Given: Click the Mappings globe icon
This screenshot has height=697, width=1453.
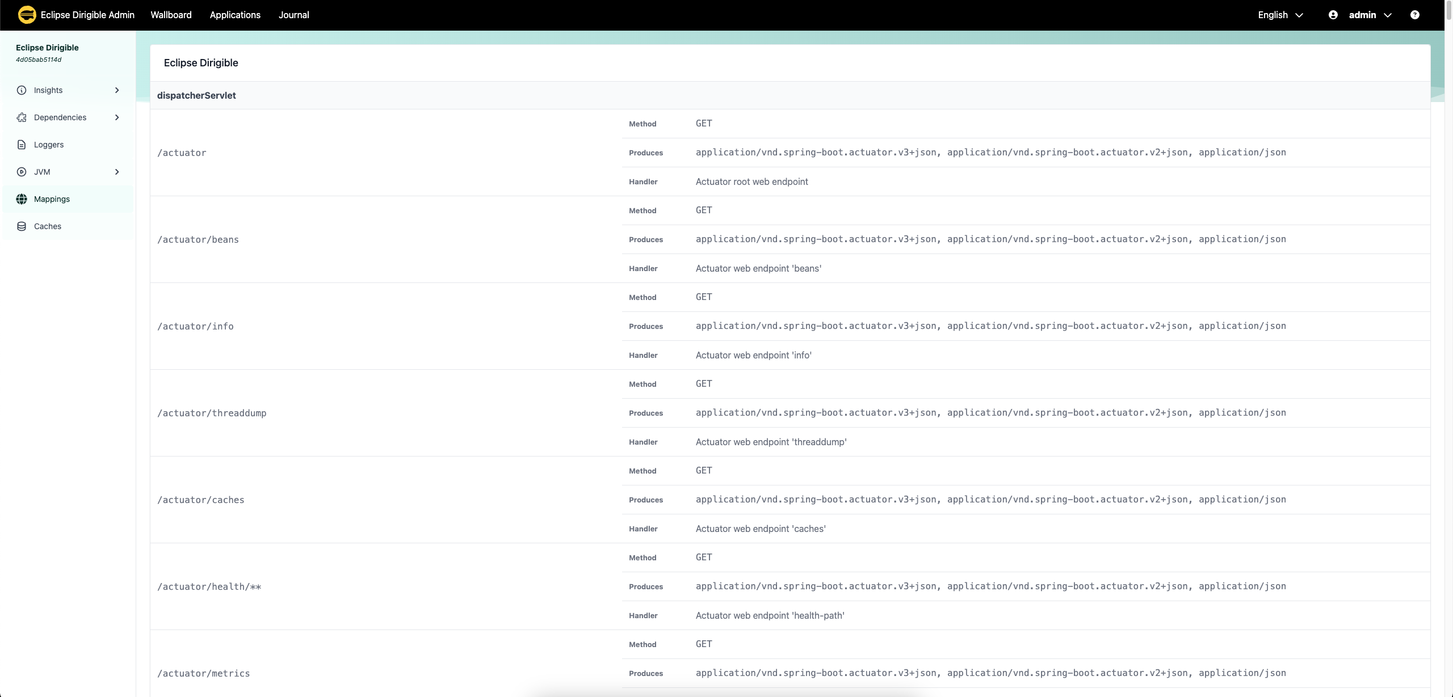Looking at the screenshot, I should pos(22,199).
